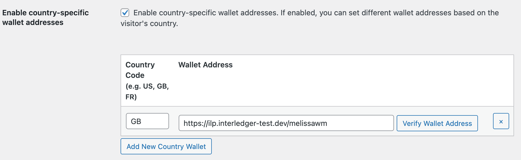Viewport: 521px width, 160px height.
Task: Verify the melissawm wallet address
Action: (437, 123)
